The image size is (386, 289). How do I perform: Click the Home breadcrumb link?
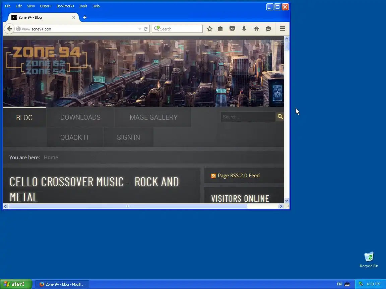click(x=51, y=158)
